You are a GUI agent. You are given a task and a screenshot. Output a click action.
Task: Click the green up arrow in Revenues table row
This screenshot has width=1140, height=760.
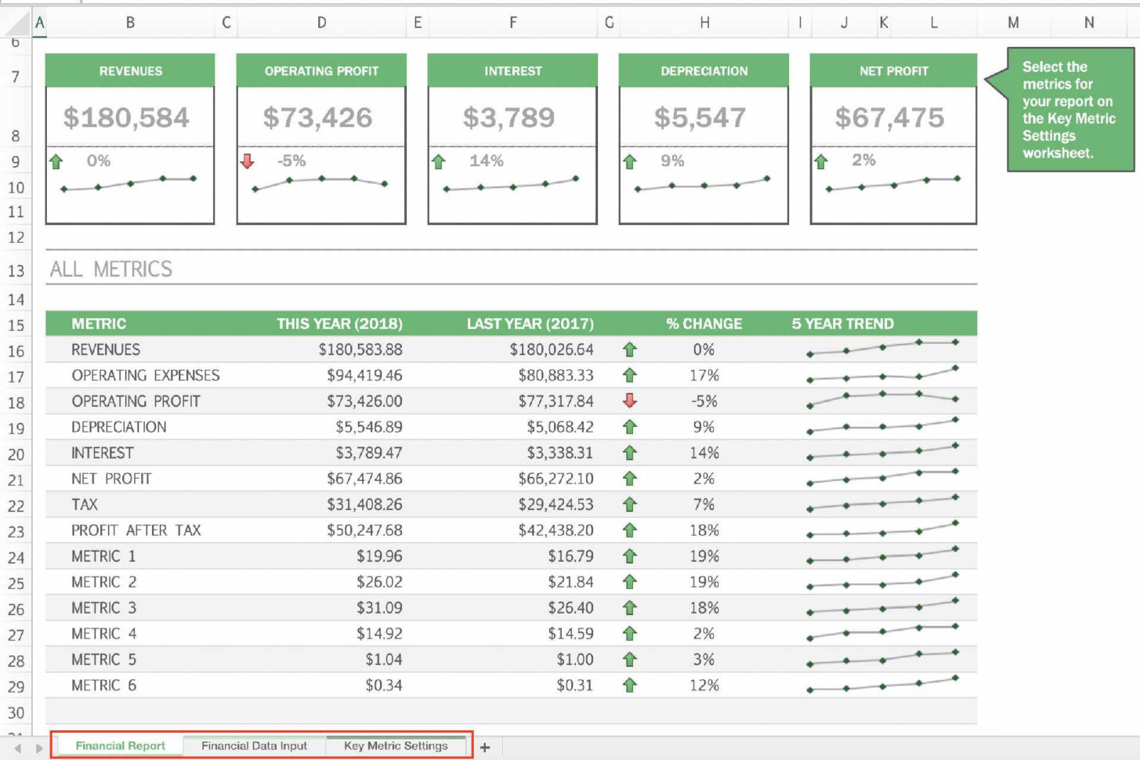pyautogui.click(x=629, y=349)
